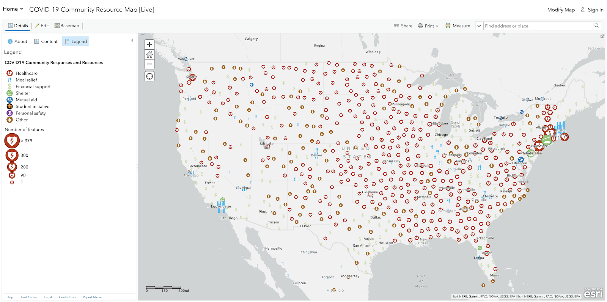Open the About tab

[x=17, y=41]
